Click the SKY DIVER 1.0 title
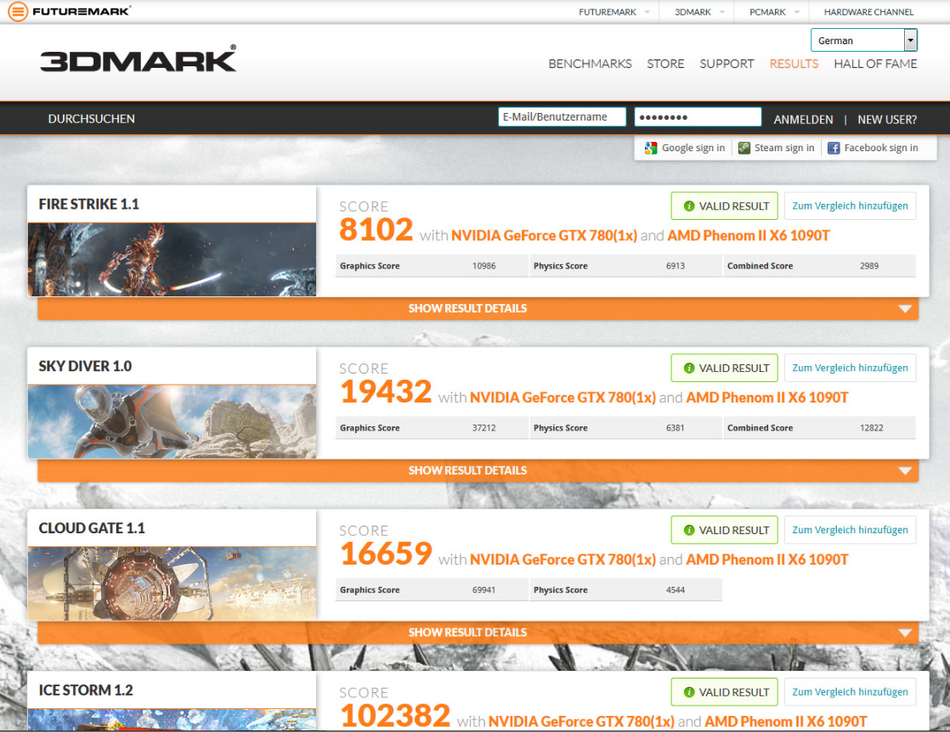This screenshot has height=732, width=950. point(85,366)
